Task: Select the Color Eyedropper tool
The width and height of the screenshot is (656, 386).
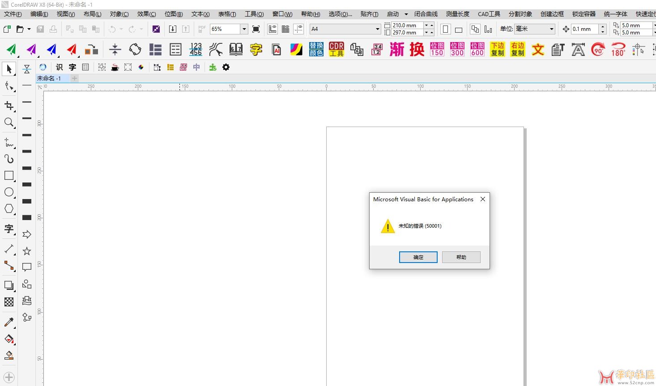Action: click(9, 322)
